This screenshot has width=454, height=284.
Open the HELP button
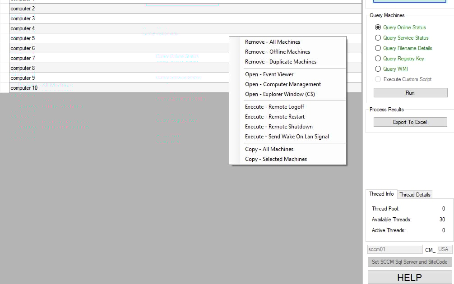410,277
